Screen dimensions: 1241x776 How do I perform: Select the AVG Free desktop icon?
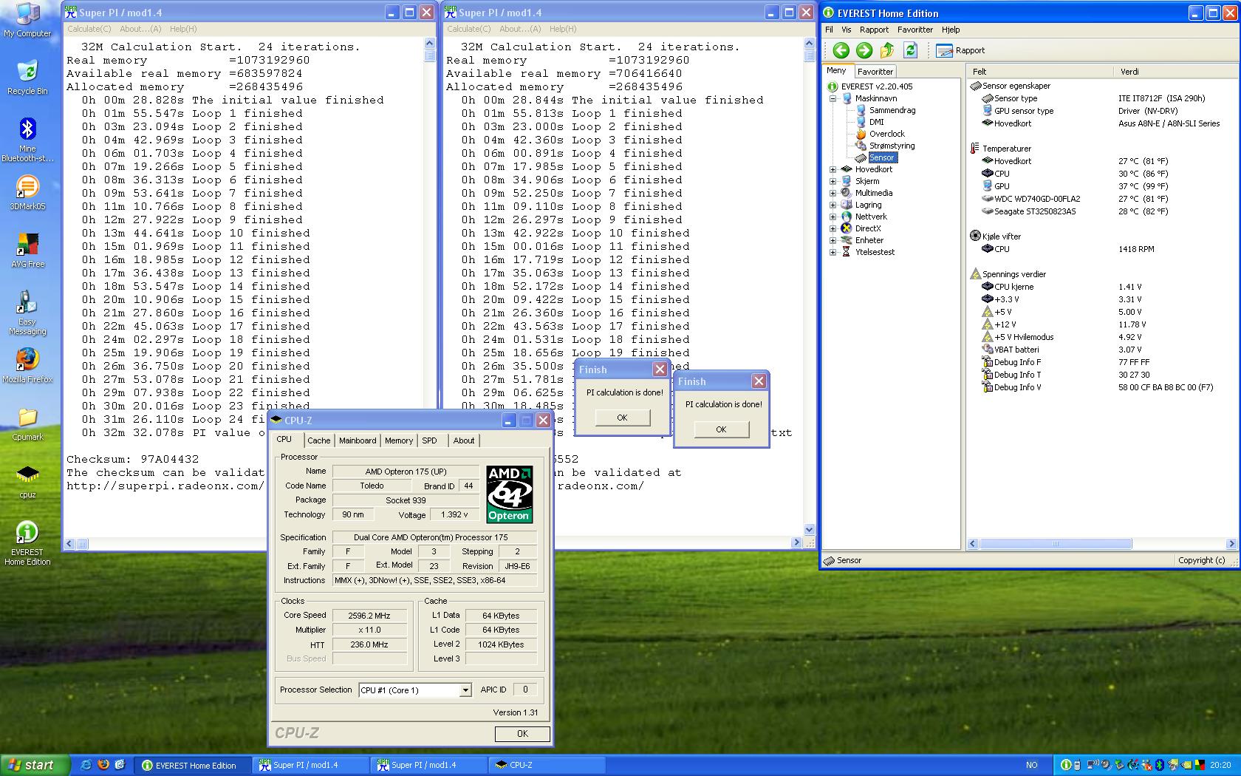(27, 251)
